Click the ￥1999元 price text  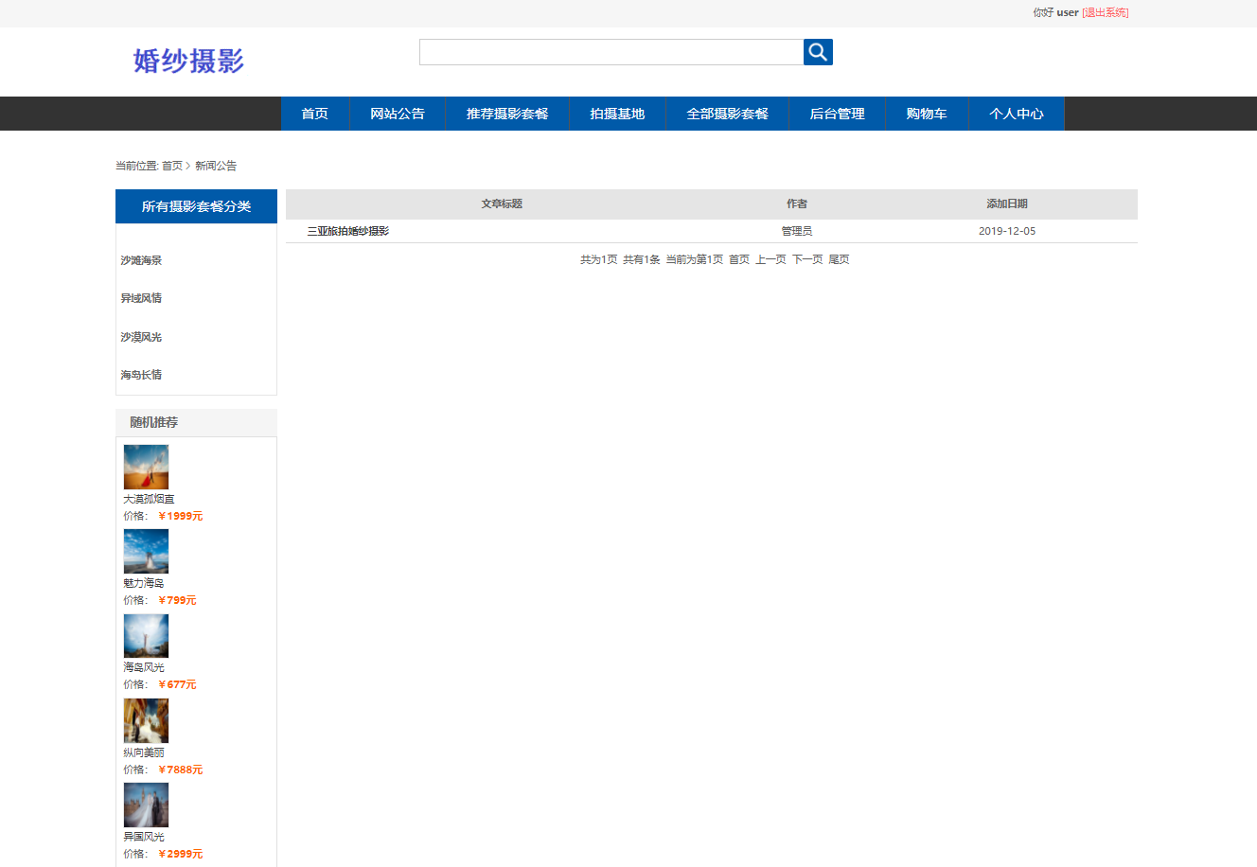point(180,516)
